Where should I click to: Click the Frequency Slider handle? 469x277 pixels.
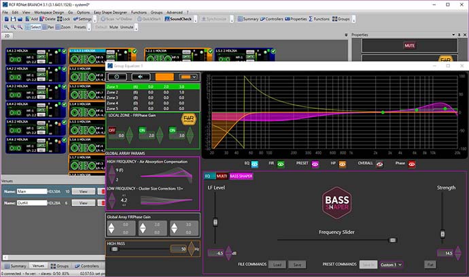392,240
